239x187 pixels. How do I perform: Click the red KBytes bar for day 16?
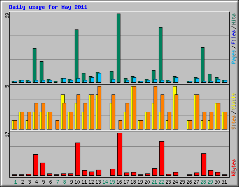pos(119,154)
